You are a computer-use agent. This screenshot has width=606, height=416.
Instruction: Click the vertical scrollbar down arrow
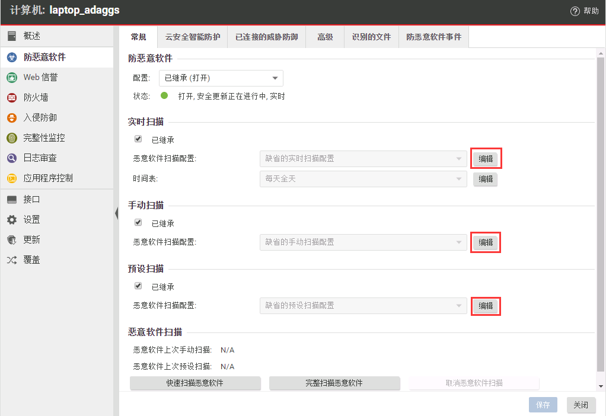point(601,386)
